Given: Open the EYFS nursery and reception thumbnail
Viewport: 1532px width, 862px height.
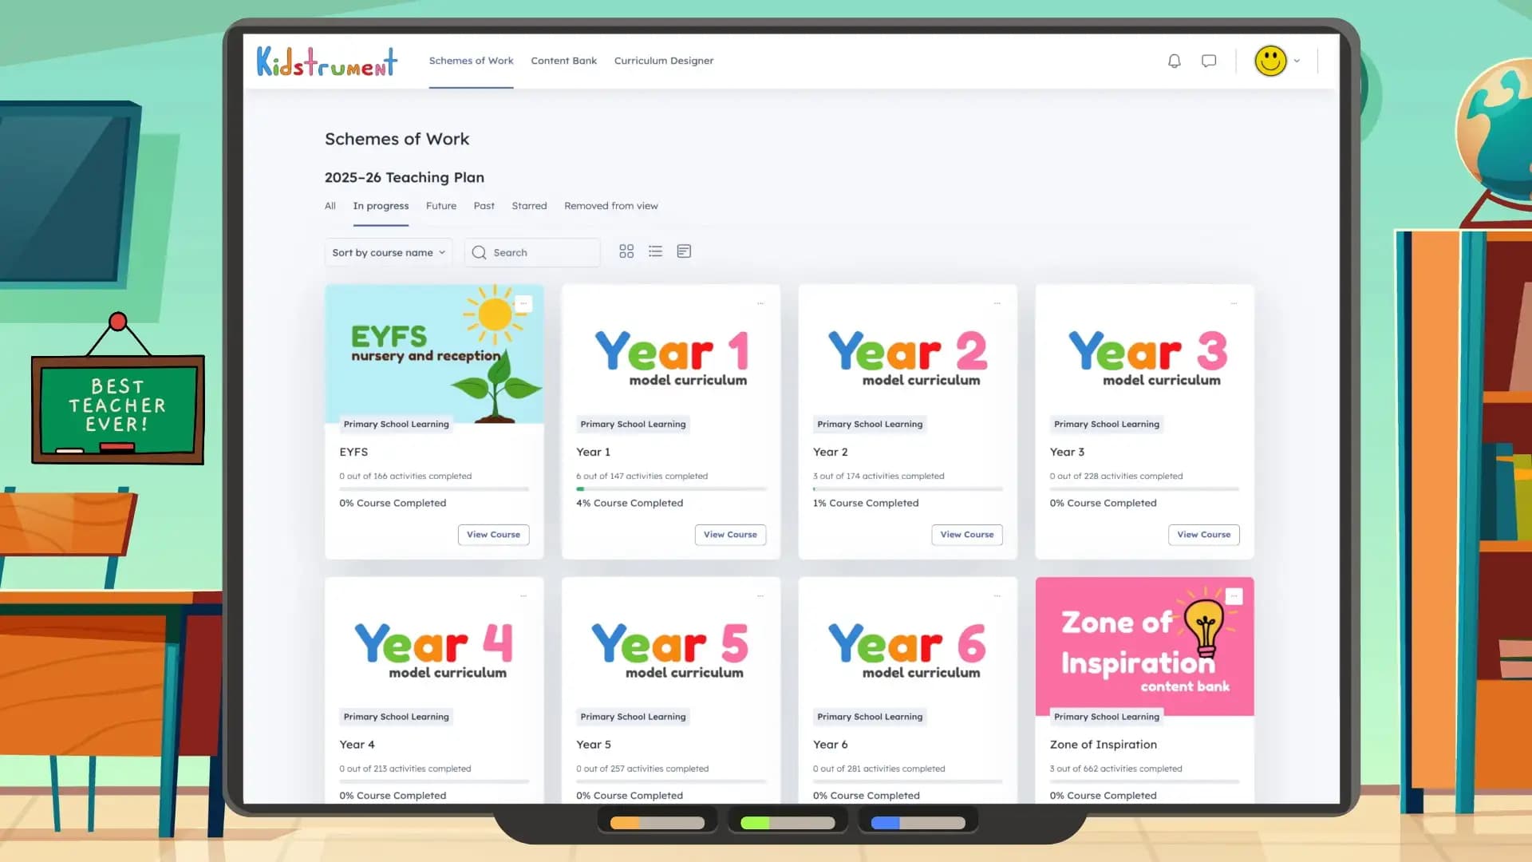Looking at the screenshot, I should pos(434,354).
